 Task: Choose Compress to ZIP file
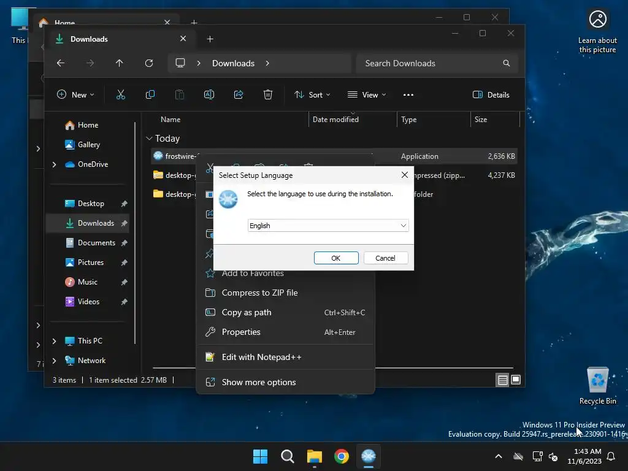click(285, 293)
